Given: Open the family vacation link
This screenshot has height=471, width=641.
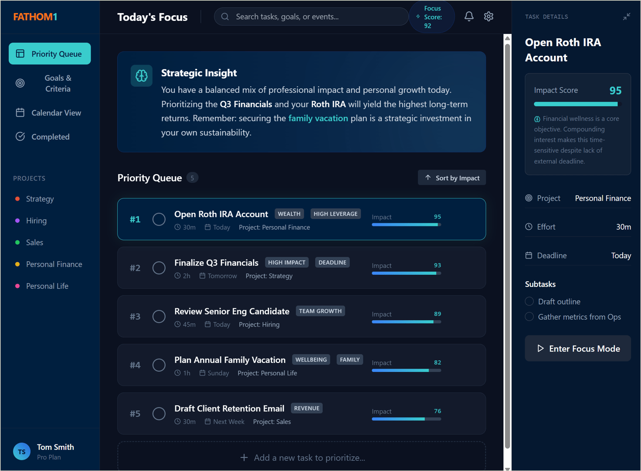Looking at the screenshot, I should [318, 118].
